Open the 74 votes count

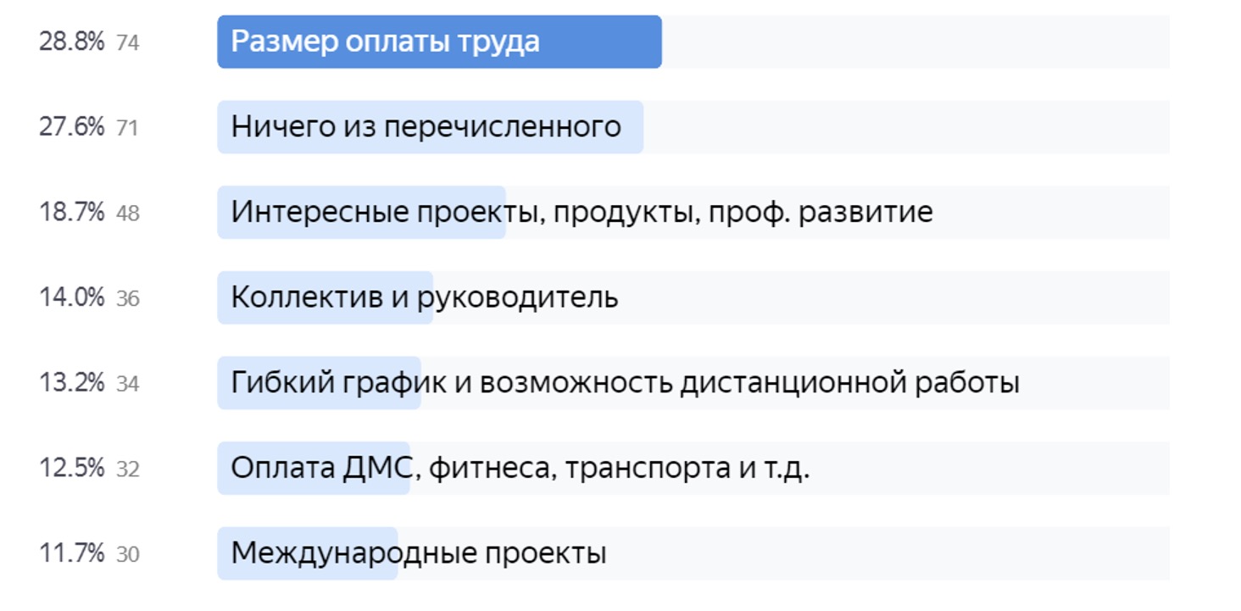pos(127,43)
